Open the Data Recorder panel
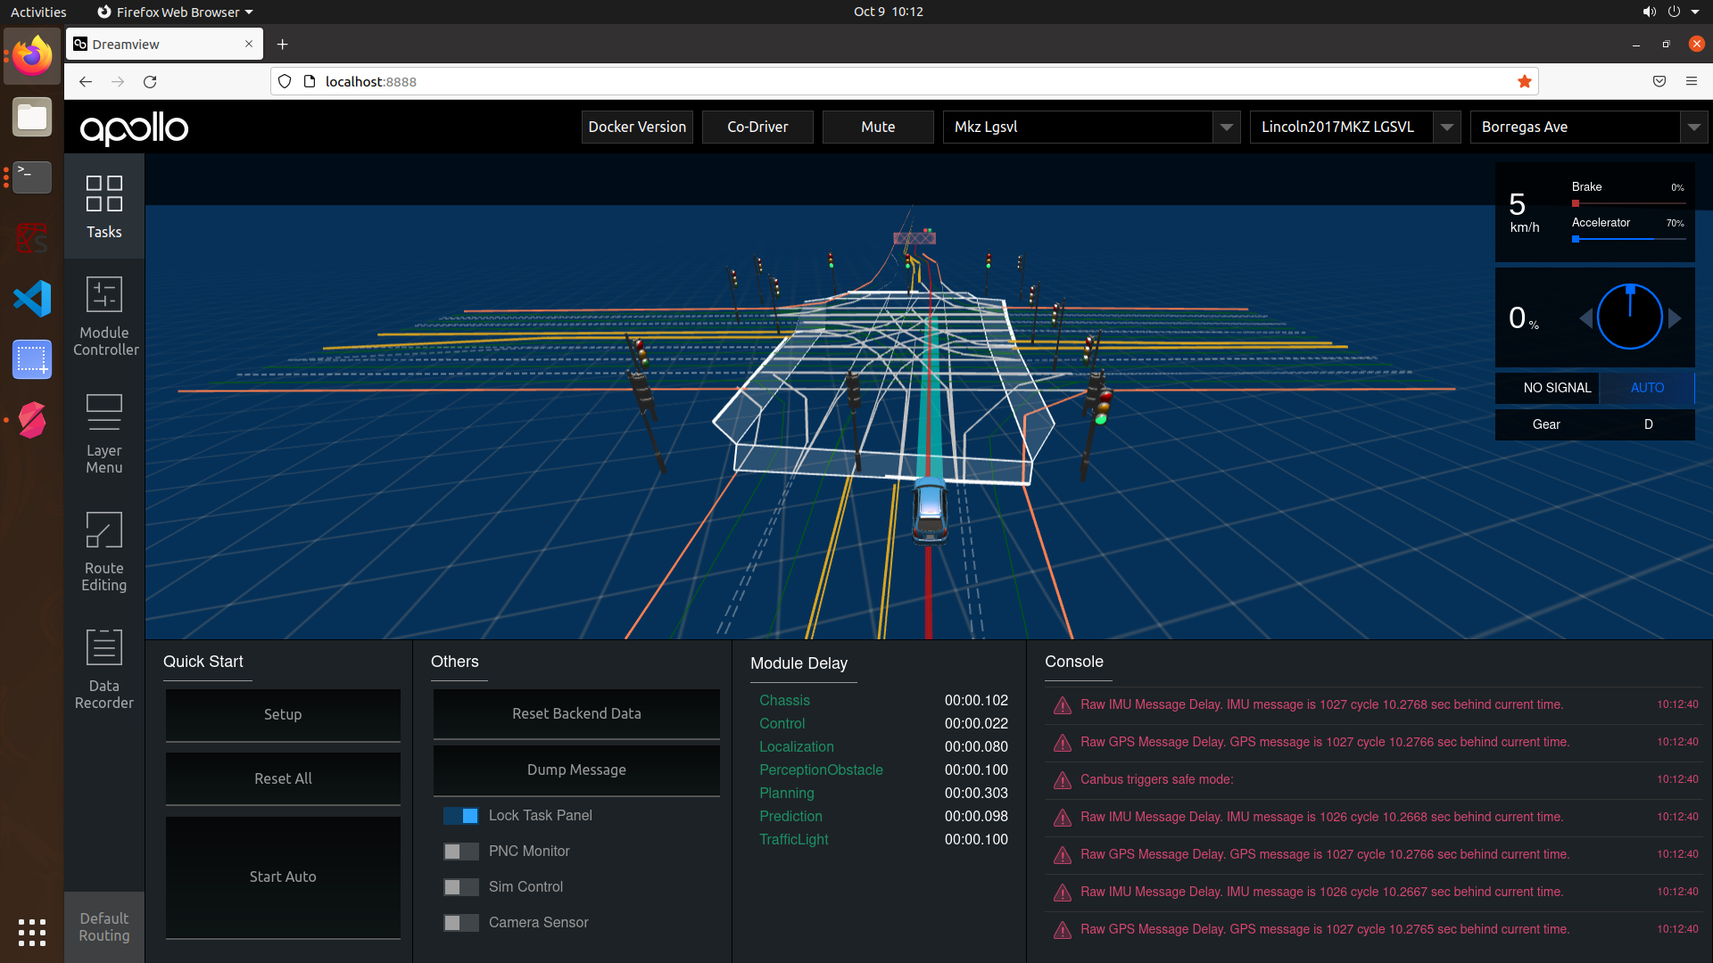Screen dimensions: 1713x963 [104, 670]
